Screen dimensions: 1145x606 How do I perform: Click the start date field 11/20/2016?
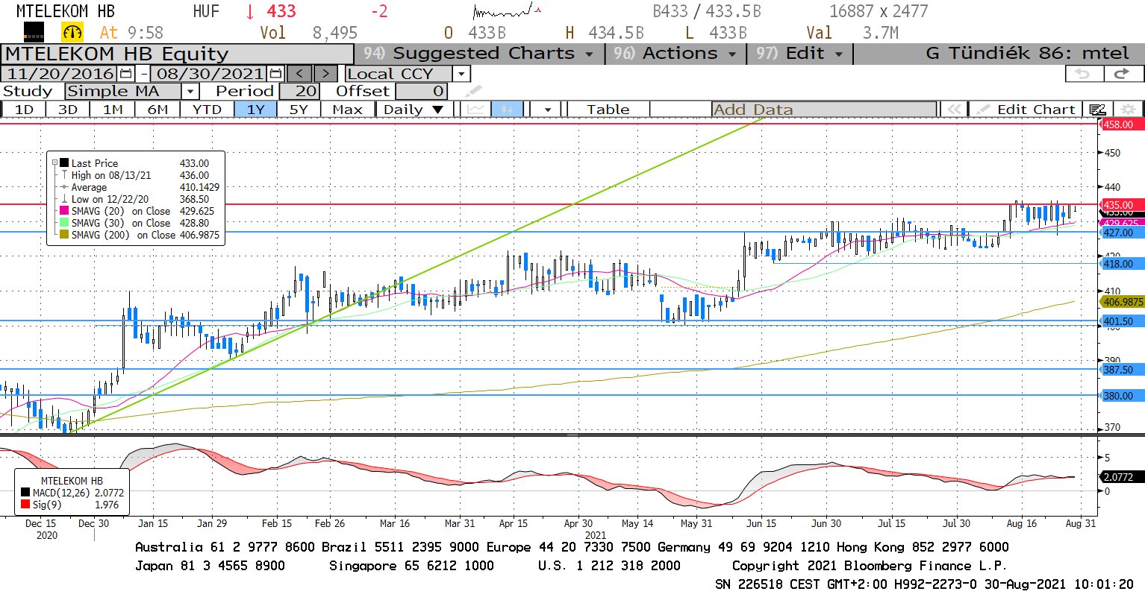coord(60,74)
